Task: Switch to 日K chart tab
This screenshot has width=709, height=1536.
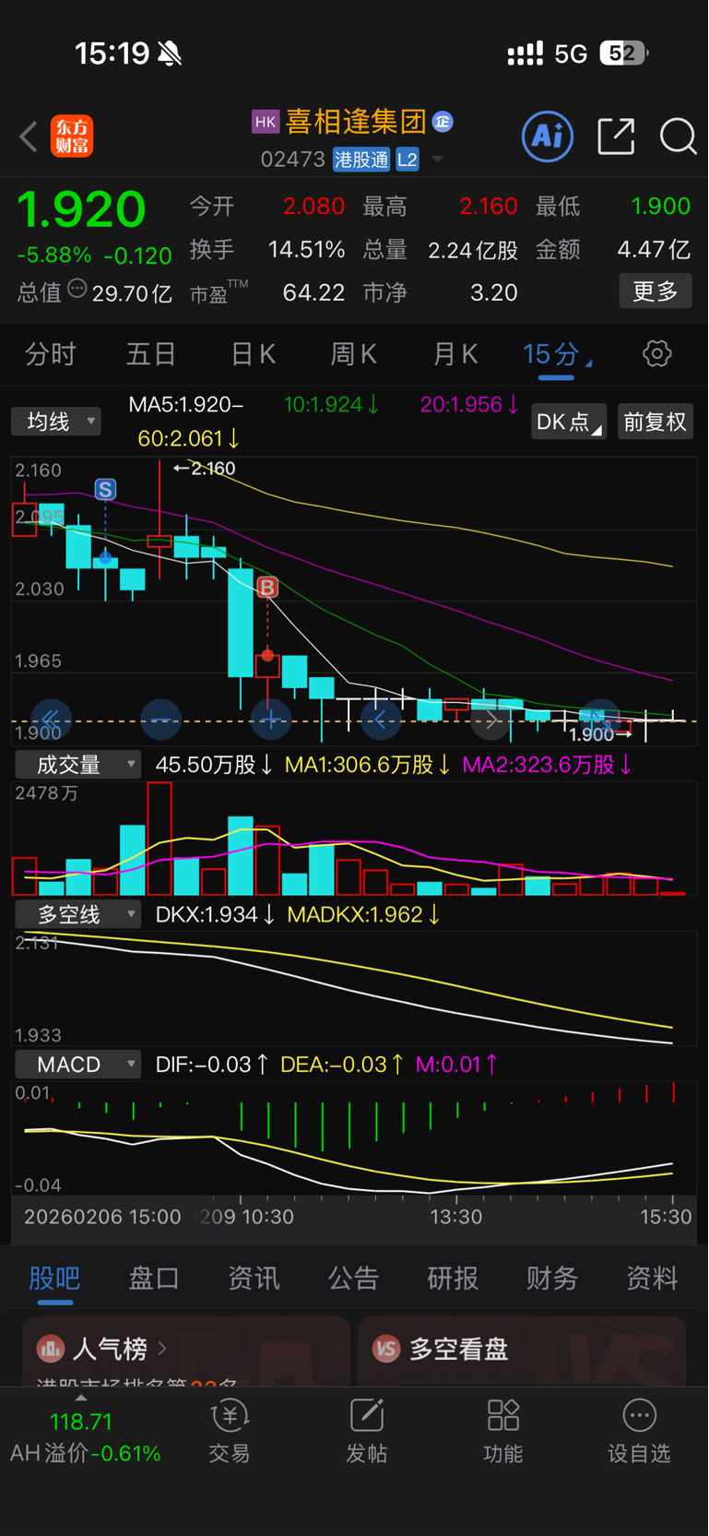Action: coord(253,354)
